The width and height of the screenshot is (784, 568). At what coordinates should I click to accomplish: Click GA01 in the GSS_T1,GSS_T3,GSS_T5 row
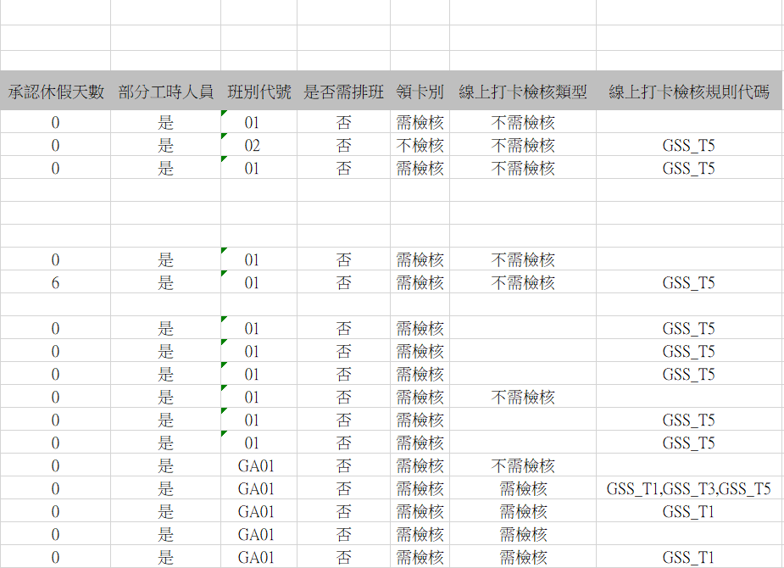tap(256, 489)
